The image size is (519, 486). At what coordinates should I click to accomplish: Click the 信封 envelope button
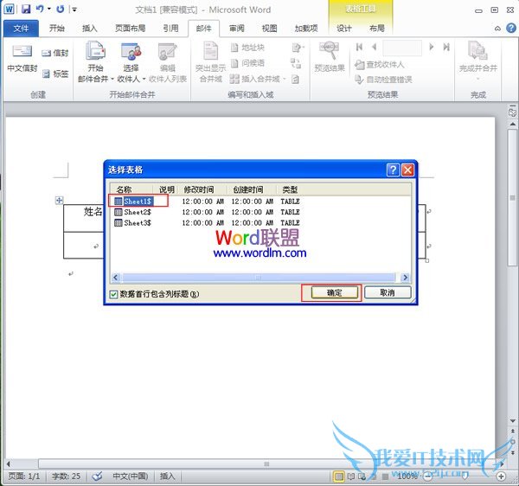pos(55,53)
